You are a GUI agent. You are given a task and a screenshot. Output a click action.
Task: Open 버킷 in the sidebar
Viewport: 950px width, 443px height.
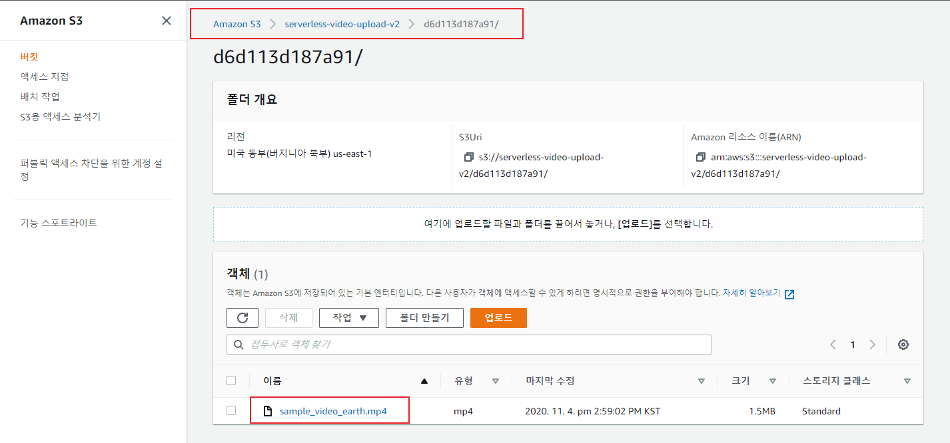[29, 57]
